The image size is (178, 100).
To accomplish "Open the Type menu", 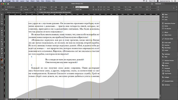I will pos(27,1).
